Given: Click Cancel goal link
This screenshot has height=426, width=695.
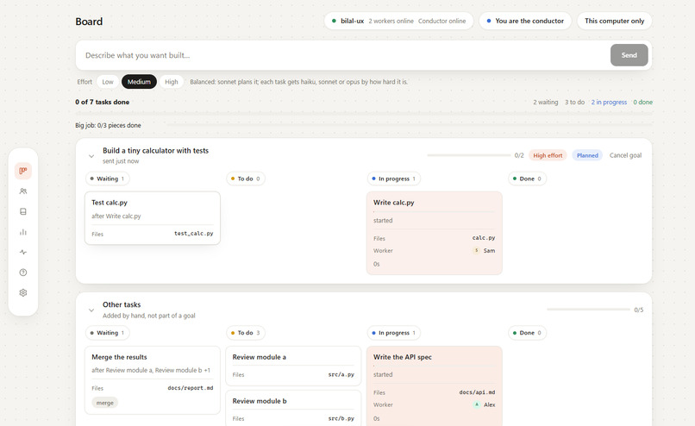Looking at the screenshot, I should point(625,155).
